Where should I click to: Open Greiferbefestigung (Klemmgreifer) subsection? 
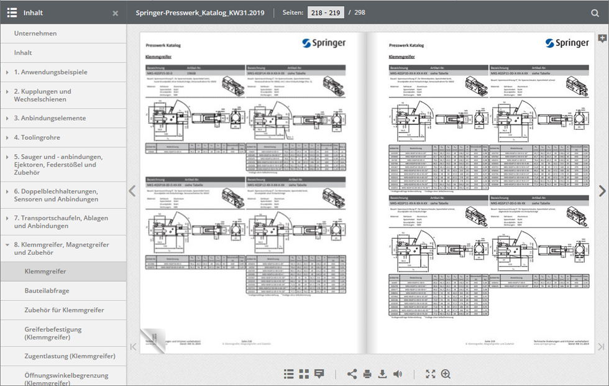coord(63,333)
